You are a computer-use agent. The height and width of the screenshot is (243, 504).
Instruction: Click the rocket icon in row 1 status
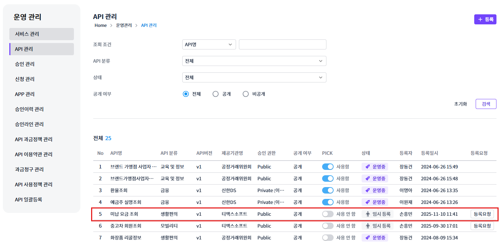[367, 167]
